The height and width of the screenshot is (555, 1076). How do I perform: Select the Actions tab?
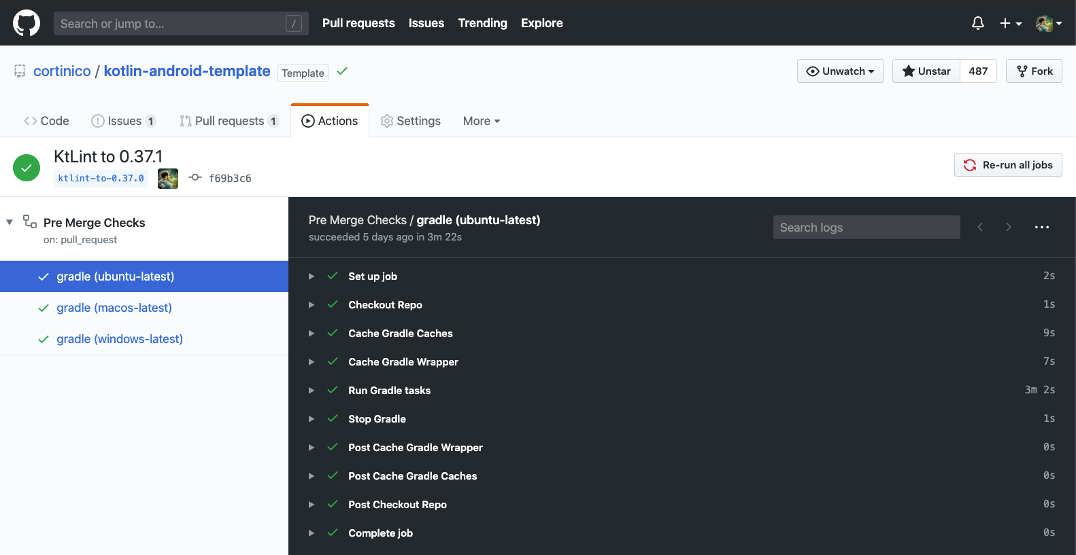[330, 121]
